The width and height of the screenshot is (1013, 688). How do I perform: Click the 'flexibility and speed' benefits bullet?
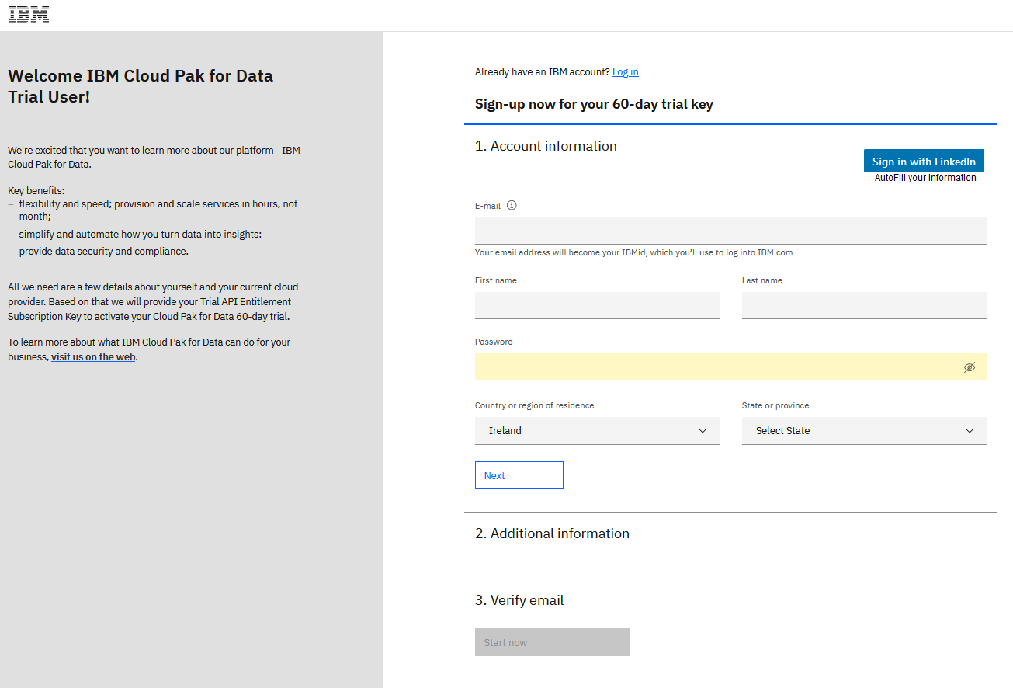pyautogui.click(x=158, y=210)
